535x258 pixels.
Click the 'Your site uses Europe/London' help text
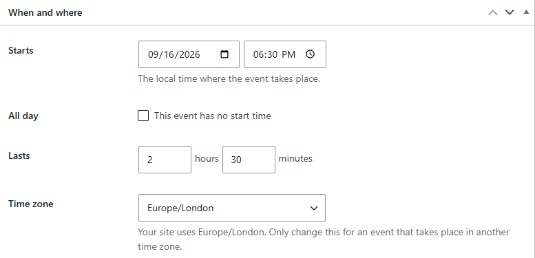tap(324, 239)
